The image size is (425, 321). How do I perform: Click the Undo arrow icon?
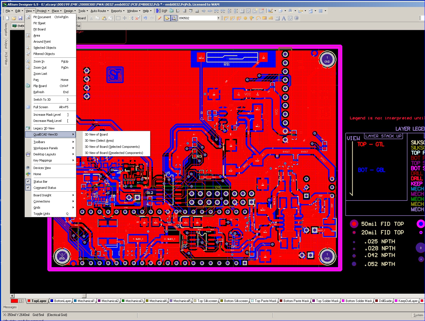click(x=145, y=18)
